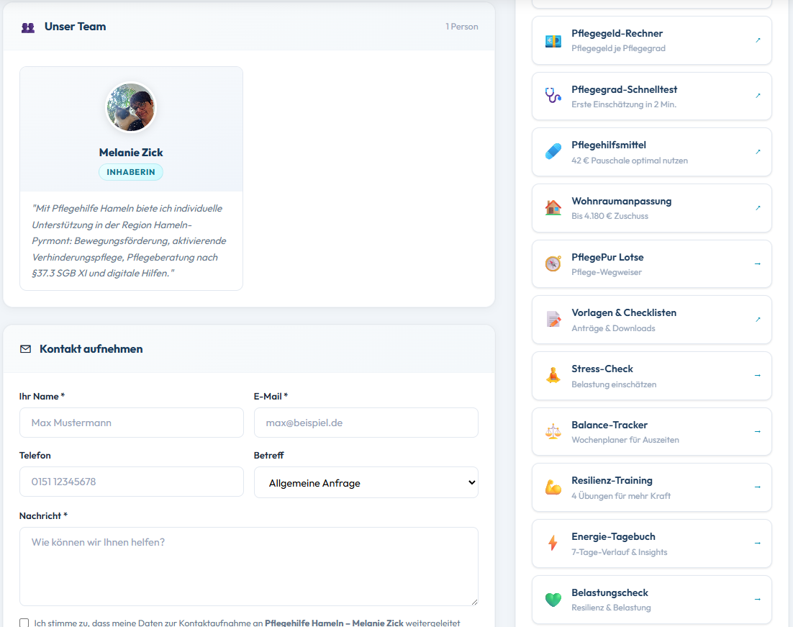Image resolution: width=793 pixels, height=627 pixels.
Task: Open the Pflegehilfsmittel external link arrow
Action: pyautogui.click(x=757, y=152)
